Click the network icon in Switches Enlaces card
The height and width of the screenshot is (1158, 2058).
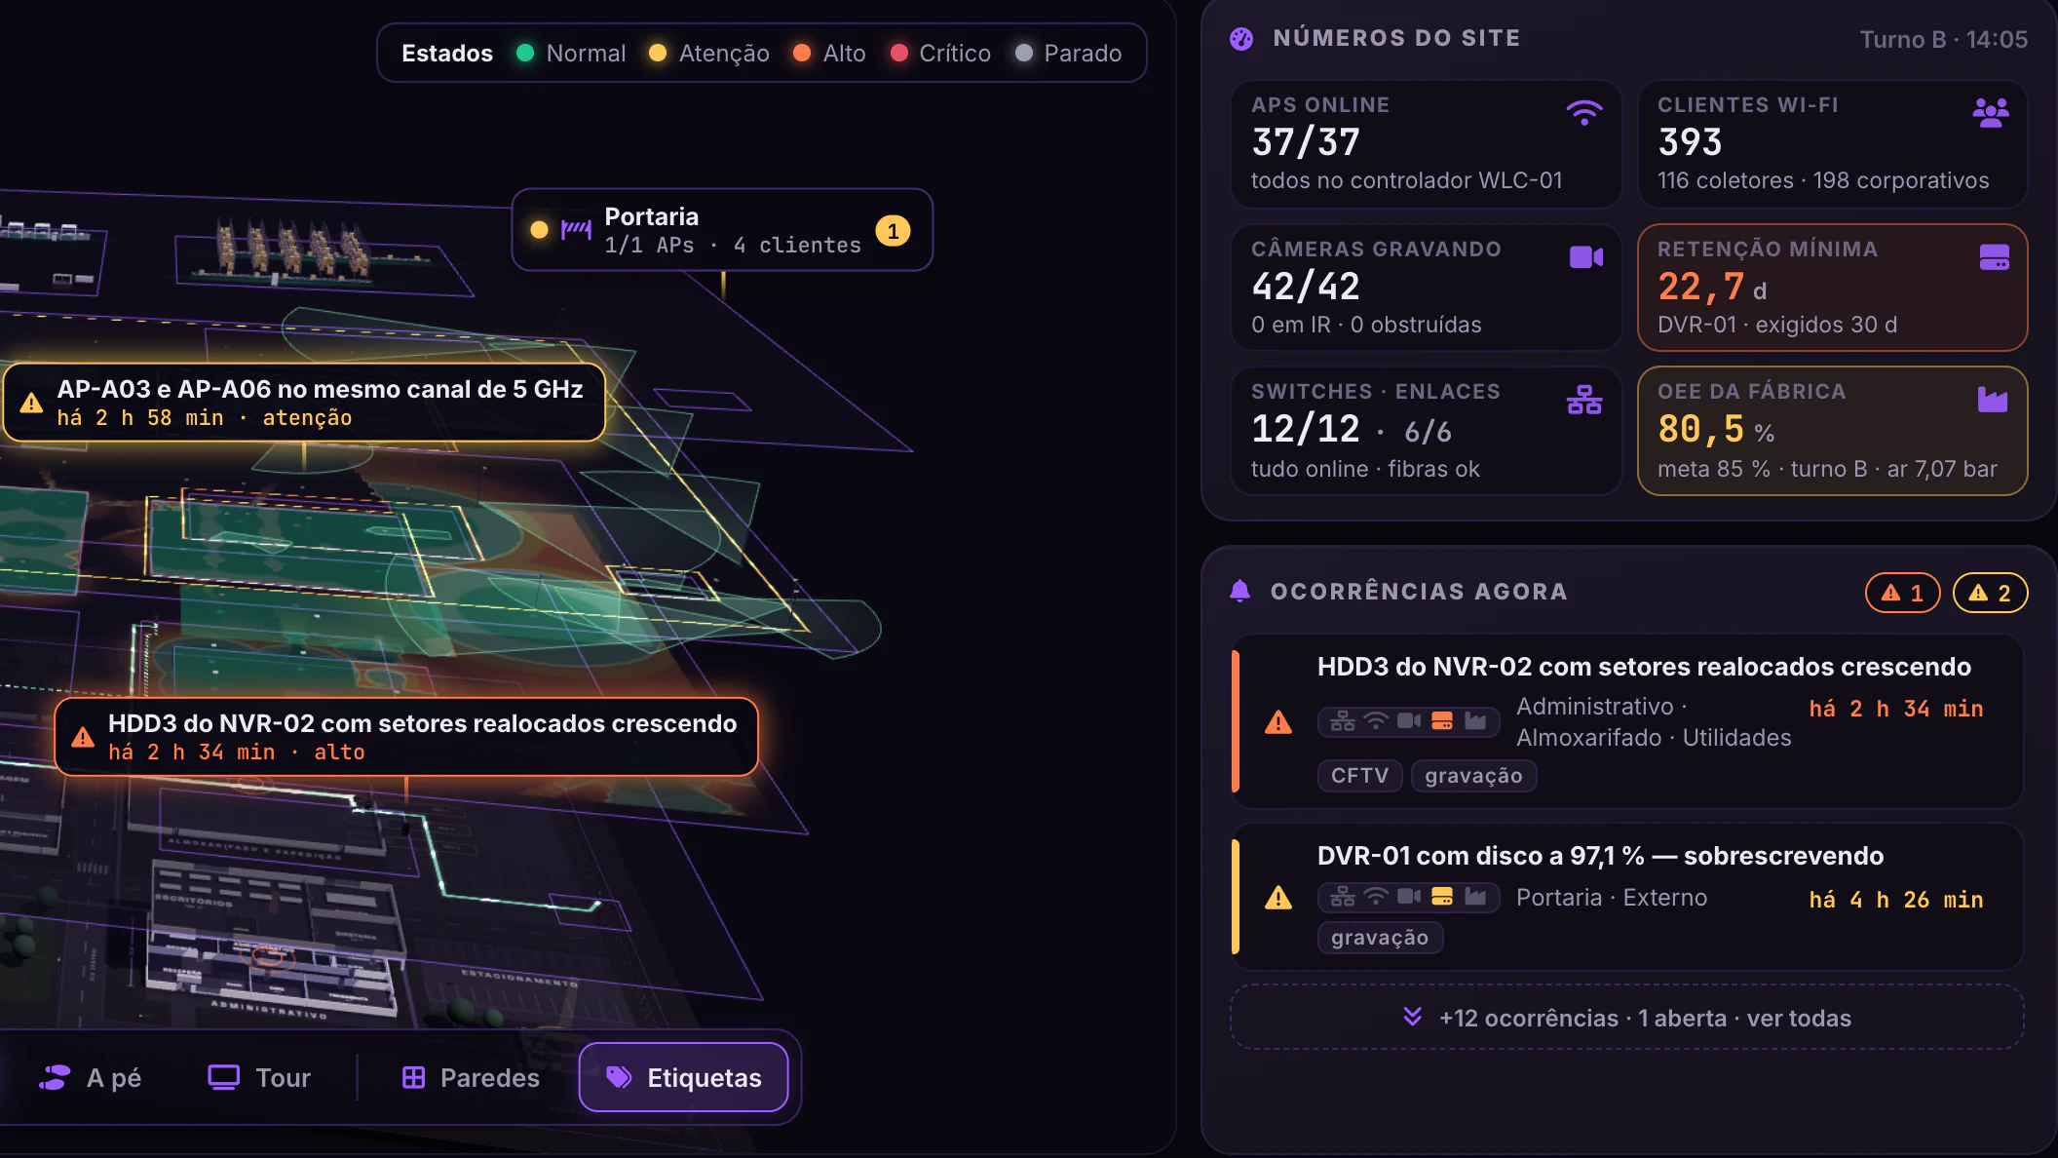pos(1584,400)
